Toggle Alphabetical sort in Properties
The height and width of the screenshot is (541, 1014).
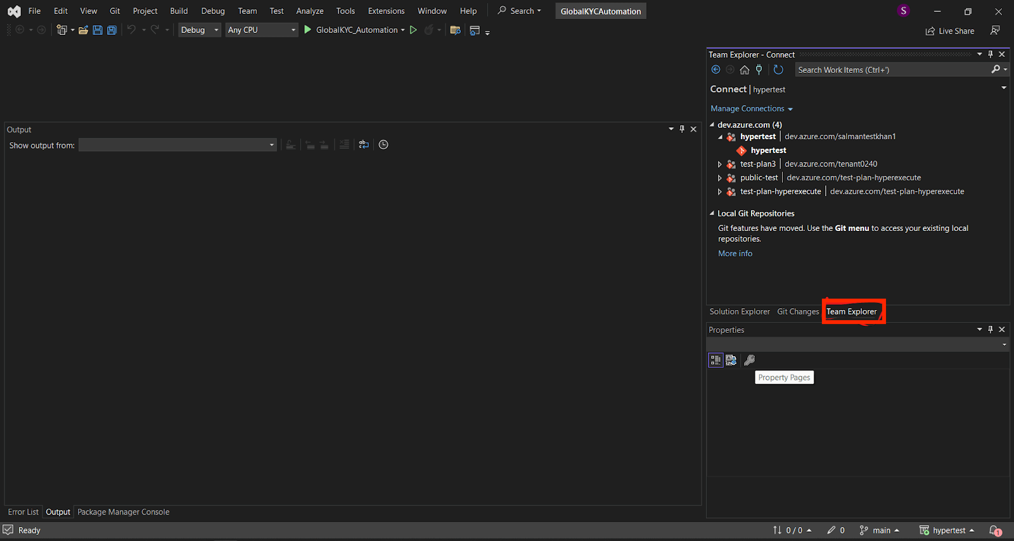[x=731, y=360]
